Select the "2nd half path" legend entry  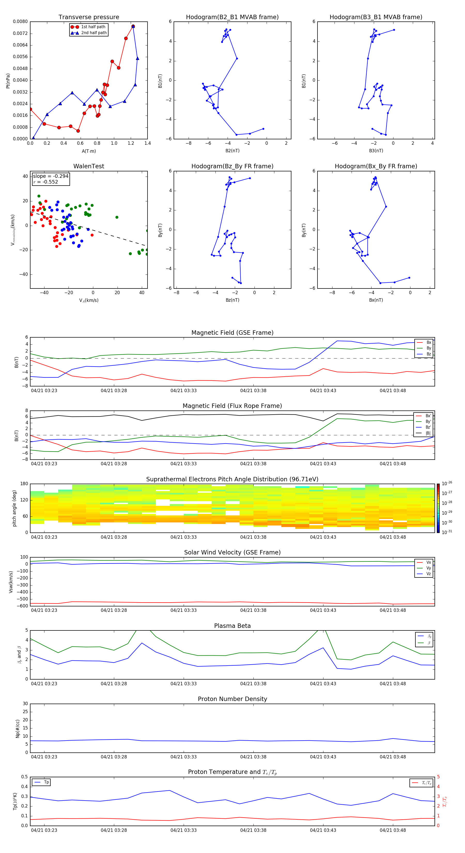(x=88, y=33)
